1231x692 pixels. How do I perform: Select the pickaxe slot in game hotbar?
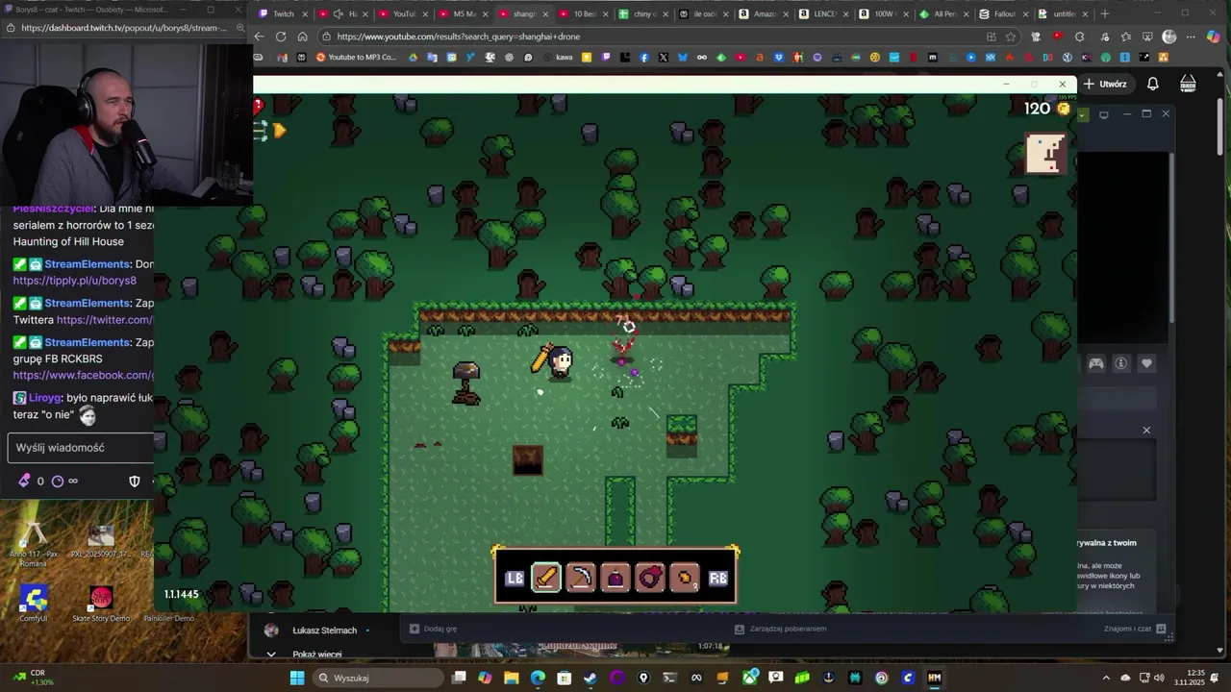point(581,578)
